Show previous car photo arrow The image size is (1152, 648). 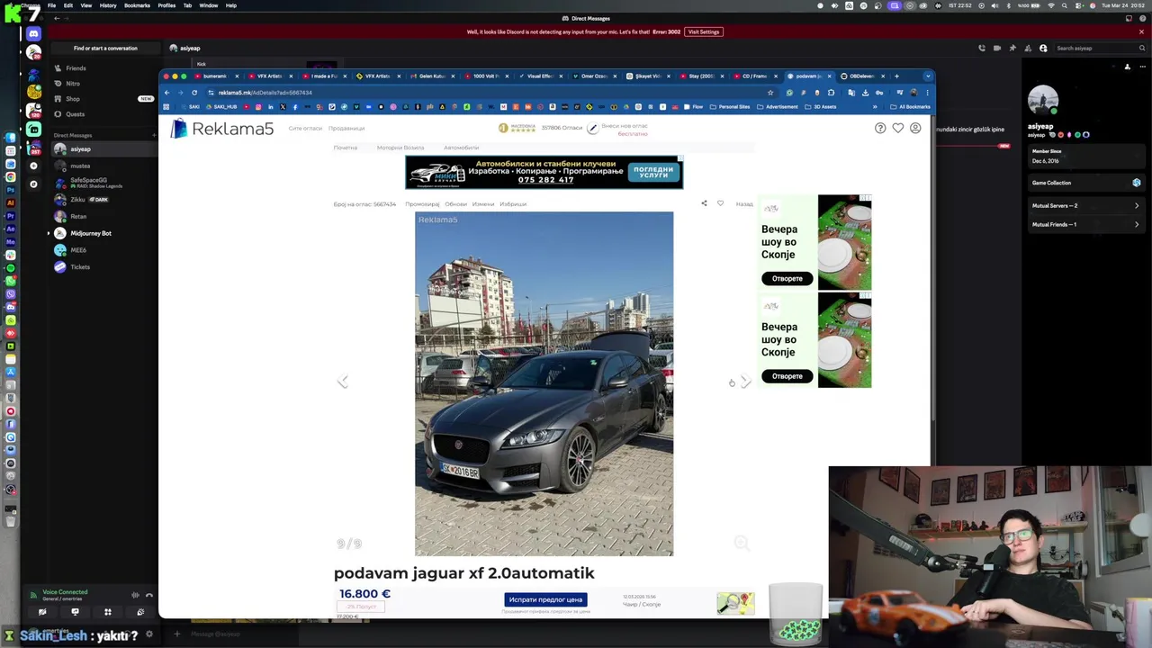coord(342,382)
